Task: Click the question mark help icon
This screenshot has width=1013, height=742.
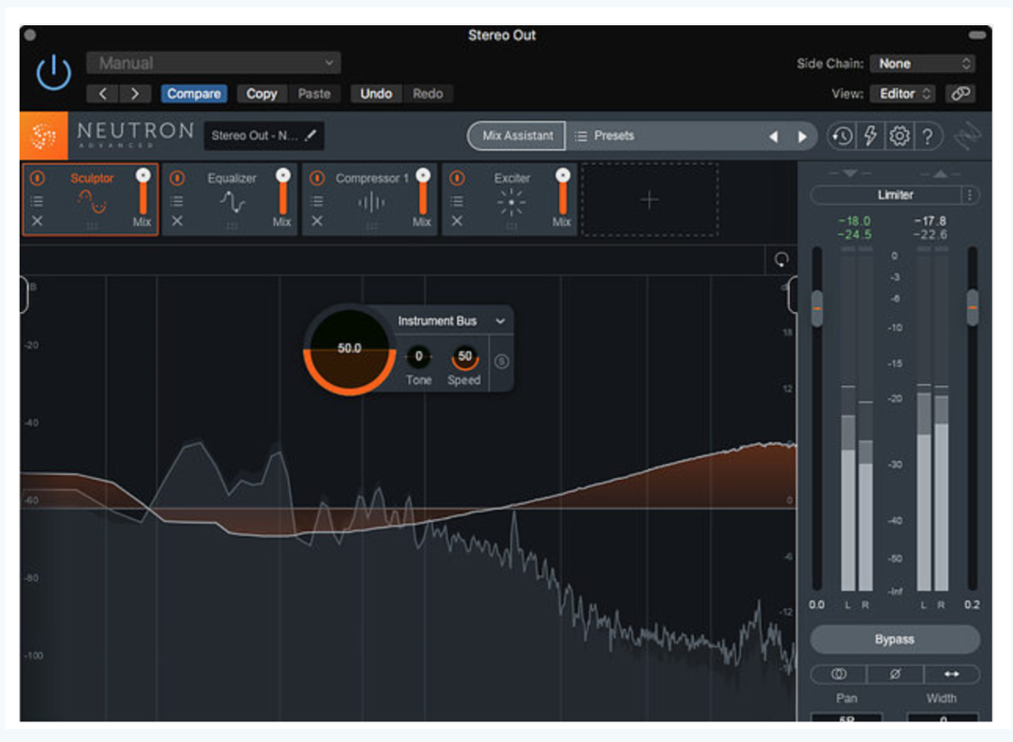Action: tap(927, 137)
